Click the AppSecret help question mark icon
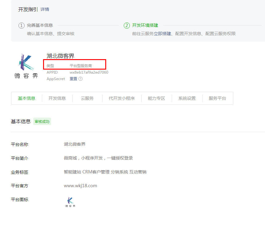 (81, 79)
